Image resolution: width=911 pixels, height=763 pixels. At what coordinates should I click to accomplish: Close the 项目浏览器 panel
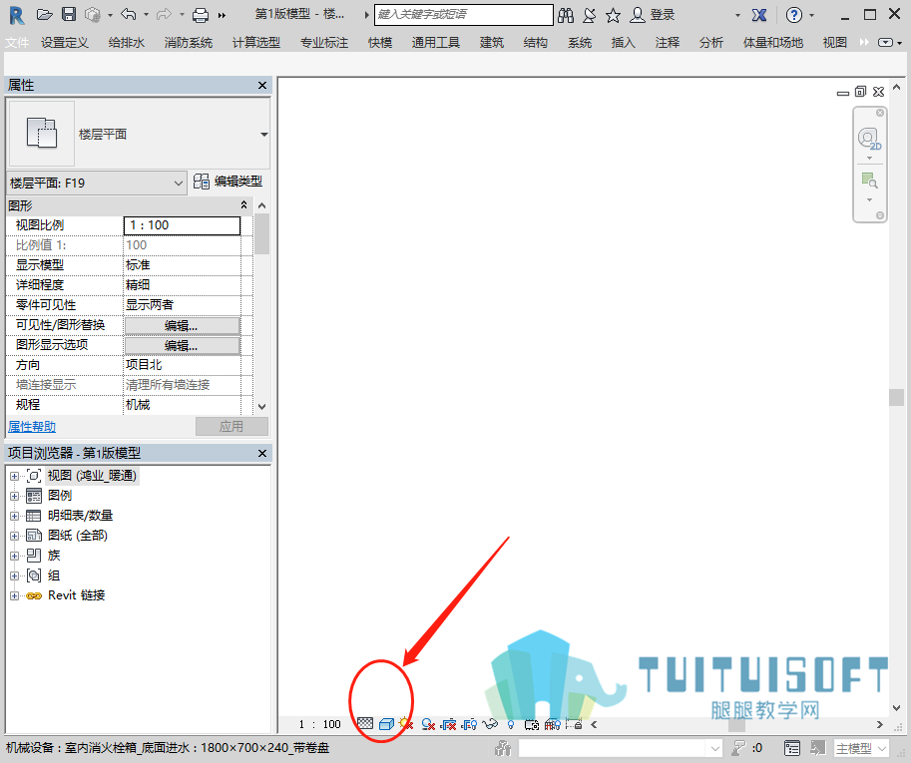coord(262,453)
